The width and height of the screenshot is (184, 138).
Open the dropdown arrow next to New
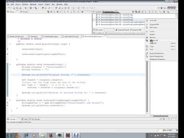11,8
